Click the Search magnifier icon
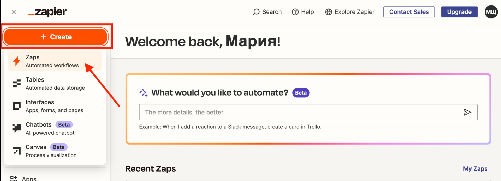This screenshot has width=501, height=181. tap(256, 12)
